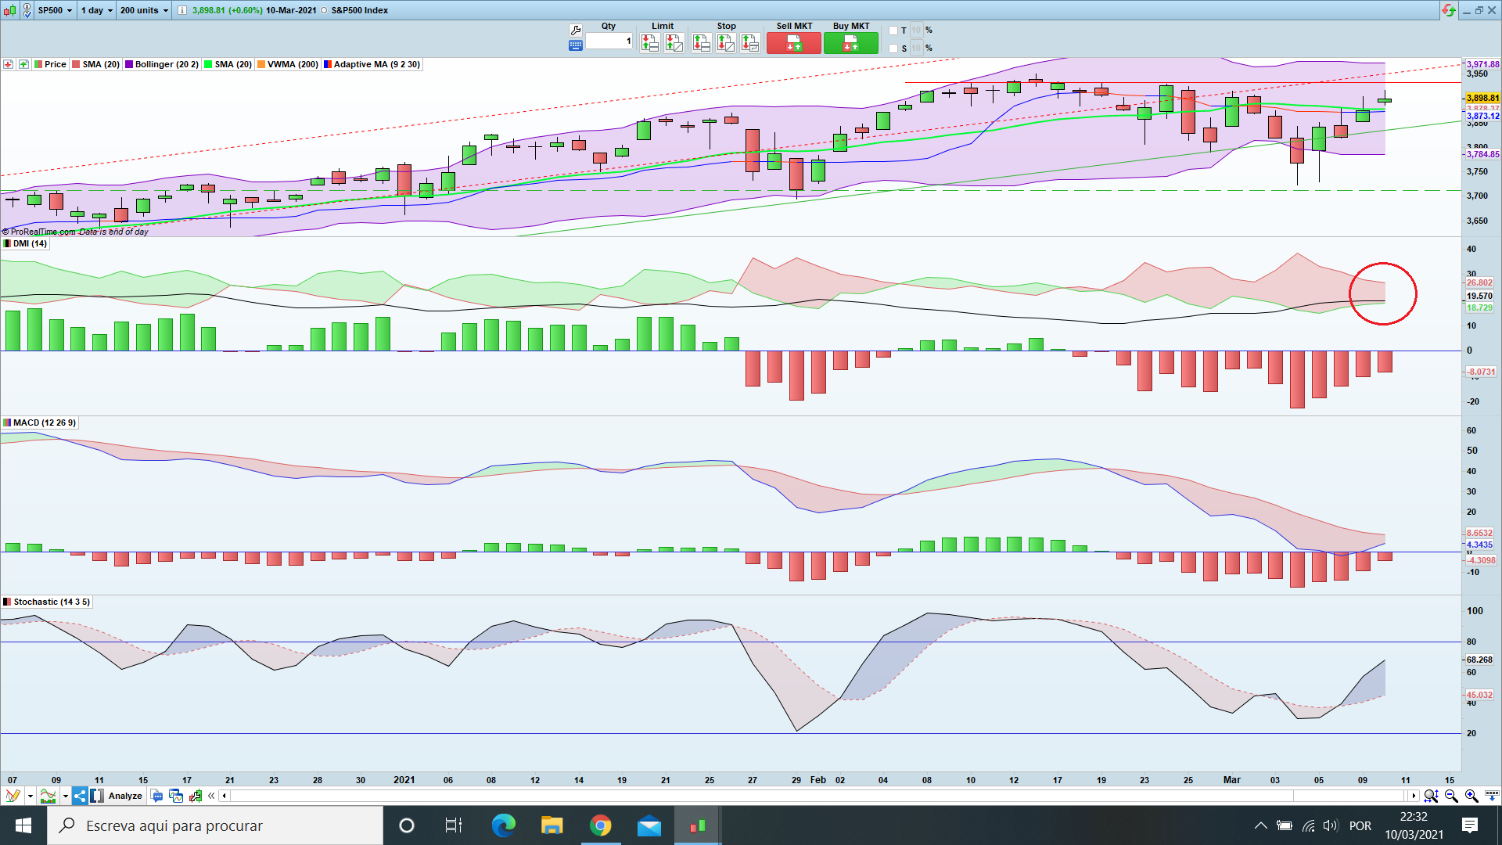Click the wrench settings icon near Qty
This screenshot has height=845, width=1502.
(576, 31)
